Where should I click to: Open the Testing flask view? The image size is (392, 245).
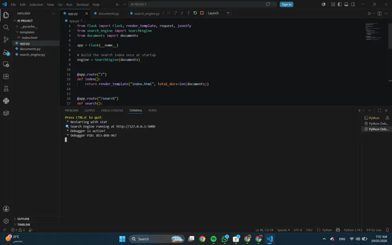point(6,89)
